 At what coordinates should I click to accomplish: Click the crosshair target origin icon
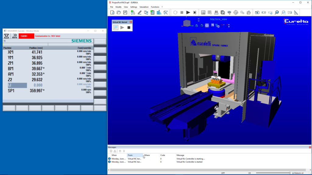coord(236,12)
